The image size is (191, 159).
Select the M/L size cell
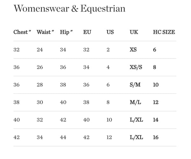click(x=135, y=103)
